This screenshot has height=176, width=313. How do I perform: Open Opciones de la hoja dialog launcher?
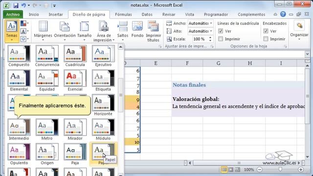tap(286, 46)
